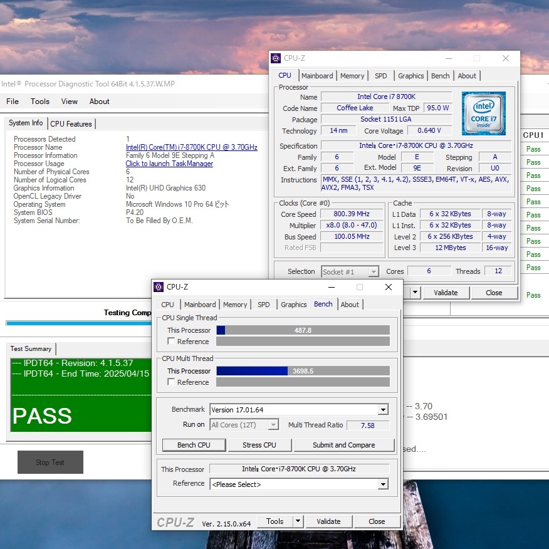Click Intel(R) UHD Graphics 630 text
Viewport: 549px width, 549px height.
coord(165,188)
